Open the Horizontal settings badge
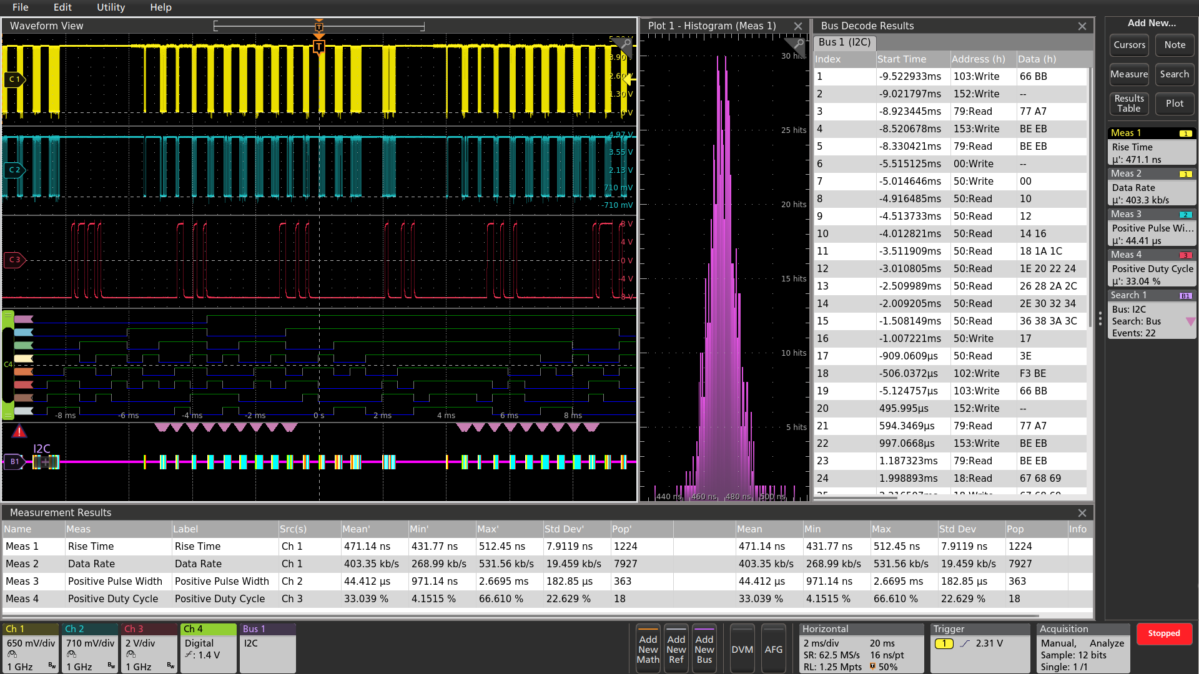 861,648
